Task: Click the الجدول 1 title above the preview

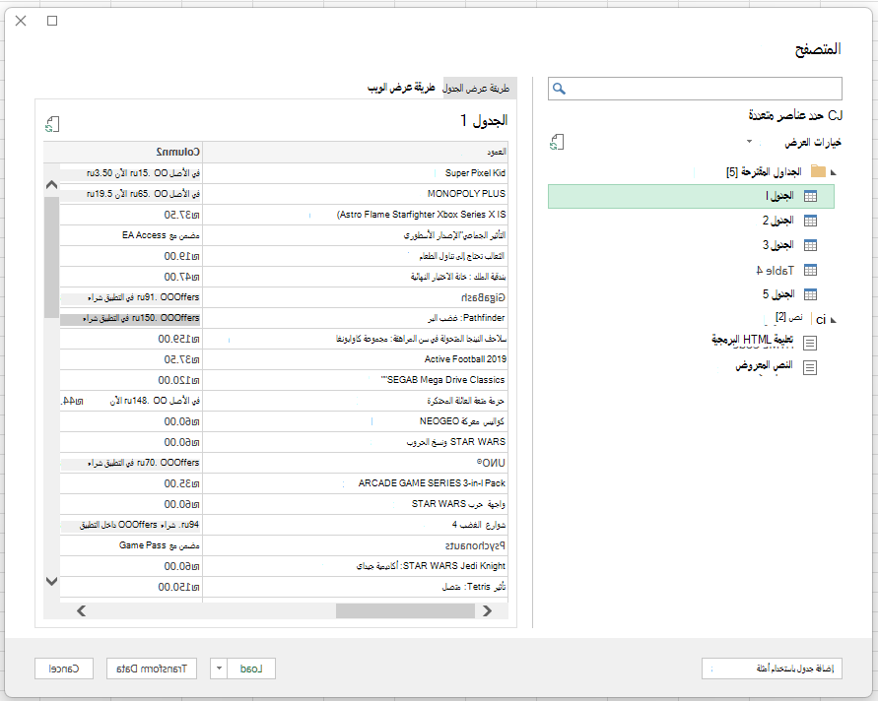Action: click(484, 120)
